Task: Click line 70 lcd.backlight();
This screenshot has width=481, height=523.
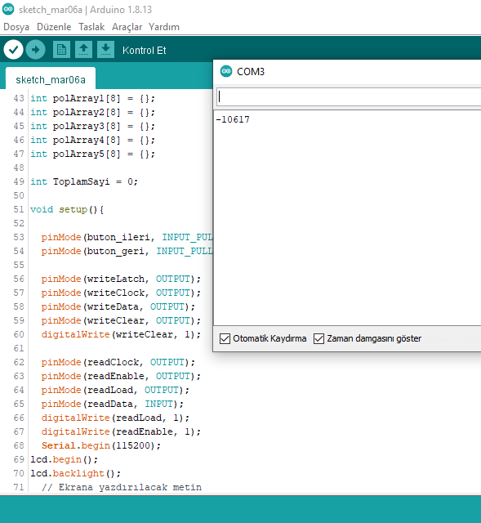Action: 76,474
